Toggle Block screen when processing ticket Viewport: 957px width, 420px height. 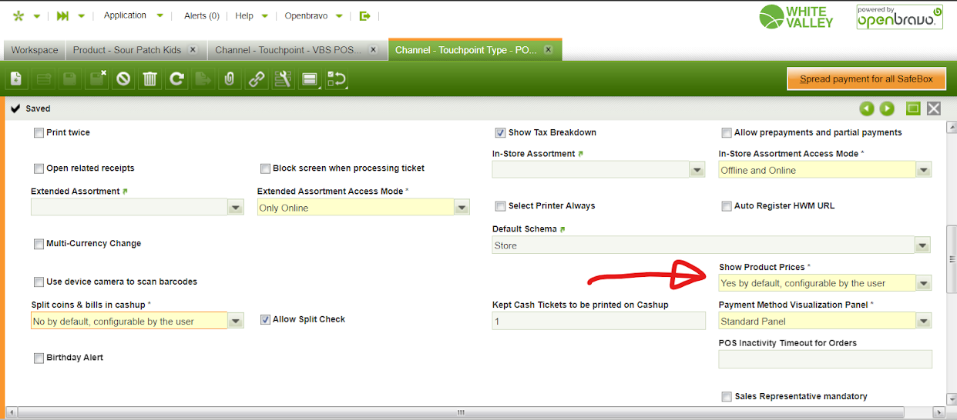pyautogui.click(x=266, y=168)
